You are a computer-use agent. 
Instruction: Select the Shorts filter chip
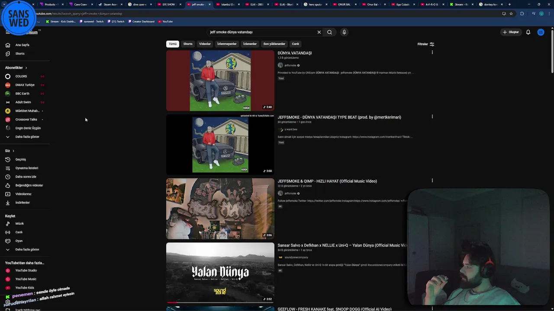[188, 44]
